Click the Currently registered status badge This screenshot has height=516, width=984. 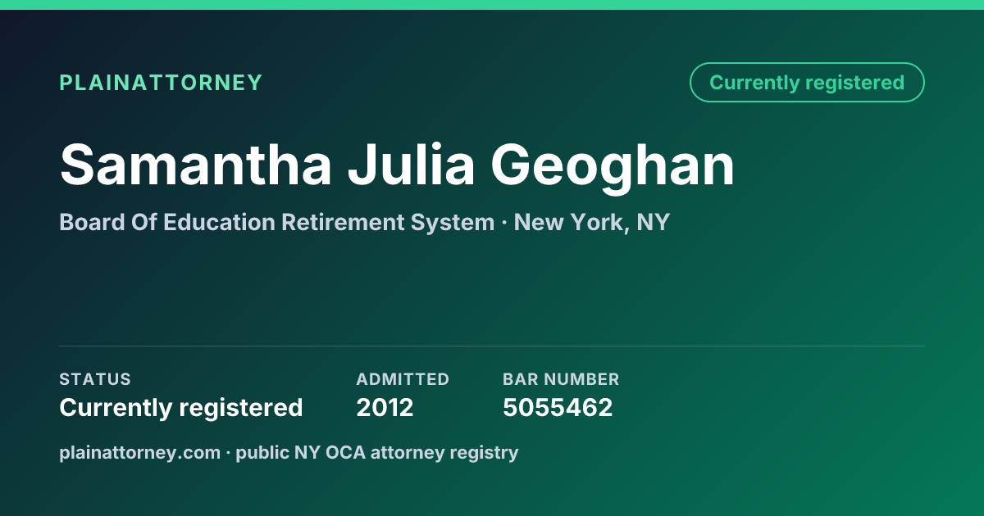click(807, 83)
